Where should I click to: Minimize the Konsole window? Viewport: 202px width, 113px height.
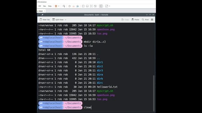147,15
